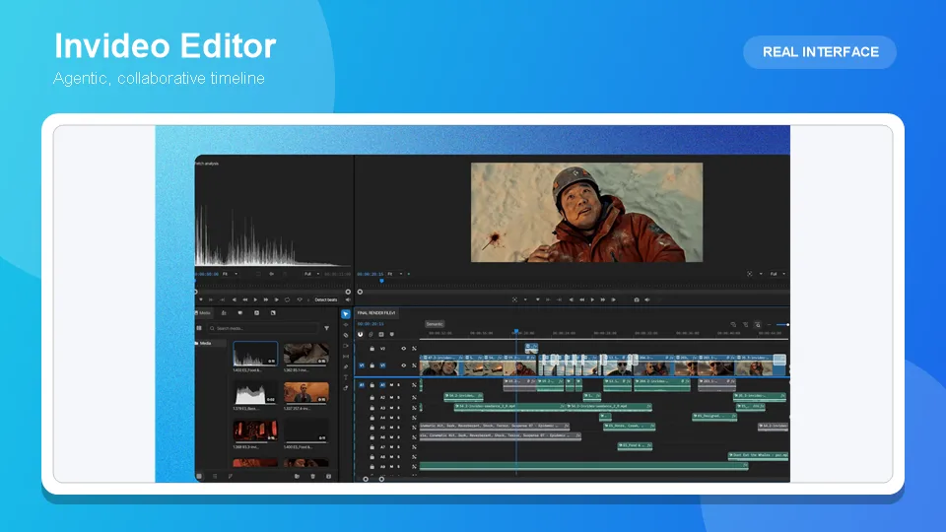Toggle the loop playback icon in the source monitor
This screenshot has width=946, height=532.
(x=287, y=299)
